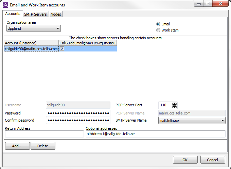Click the Account (Entrance) column header
The width and height of the screenshot is (231, 169).
[x=31, y=43]
